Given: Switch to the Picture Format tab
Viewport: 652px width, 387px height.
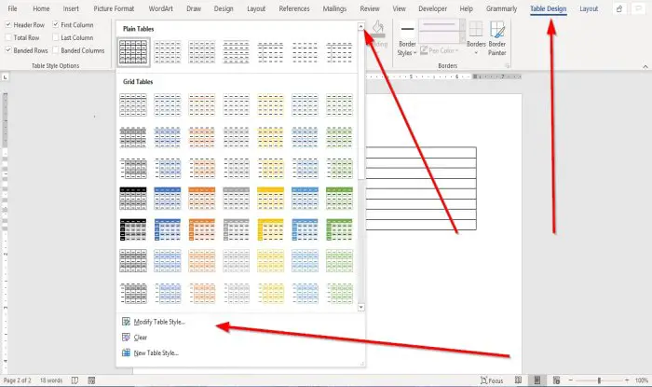Looking at the screenshot, I should click(114, 8).
